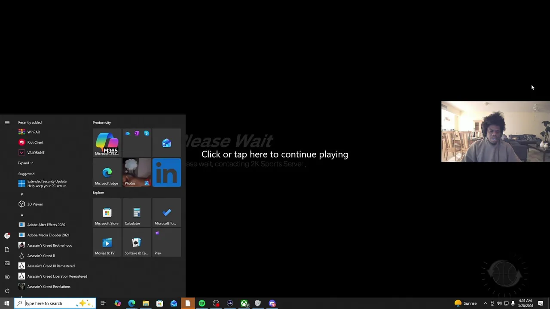Open the Action Center notifications
Screen dimensions: 550x309
coord(541,303)
